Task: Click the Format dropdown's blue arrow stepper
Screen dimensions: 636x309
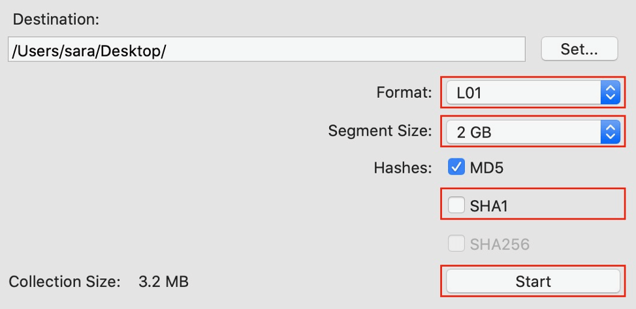Action: click(609, 93)
